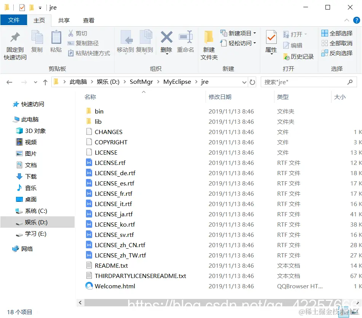Switch to the 查看 ribbon tab
The width and height of the screenshot is (362, 318).
pos(89,20)
